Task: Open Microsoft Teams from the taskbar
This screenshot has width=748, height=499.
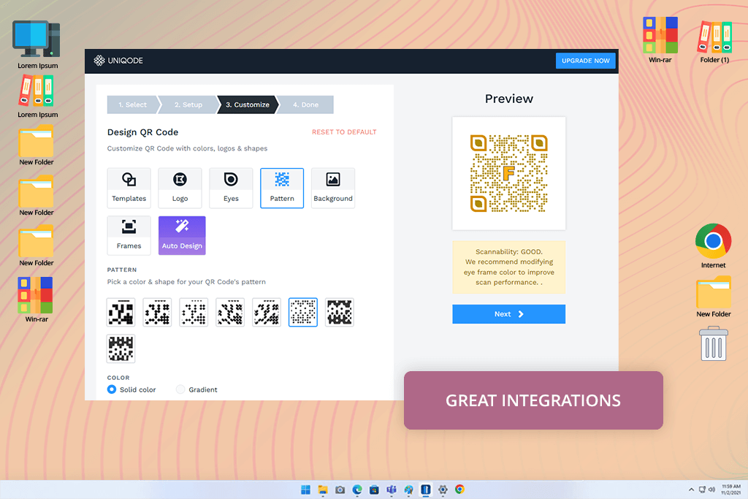Action: 392,490
